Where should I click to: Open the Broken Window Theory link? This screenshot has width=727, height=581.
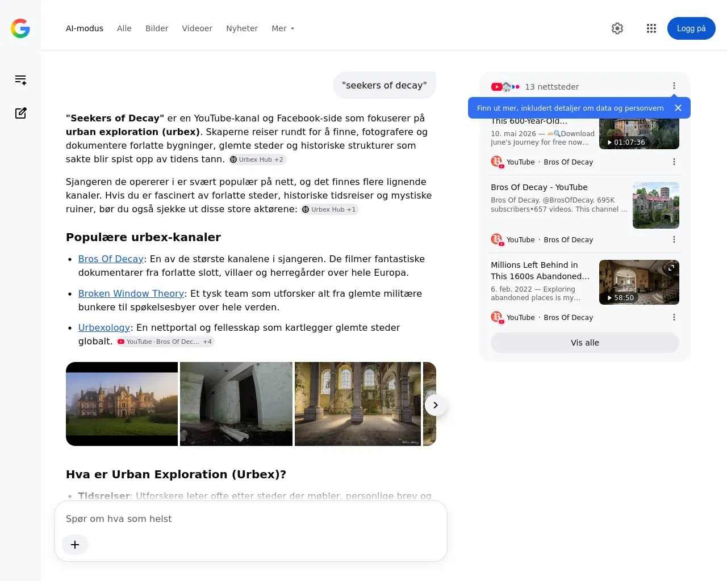click(x=131, y=293)
